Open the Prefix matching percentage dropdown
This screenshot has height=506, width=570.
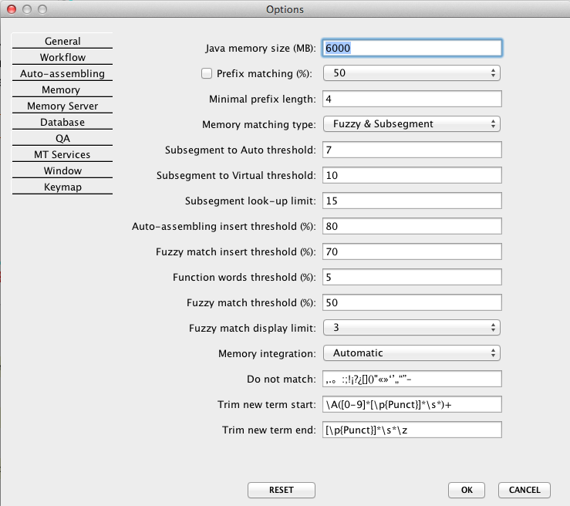(412, 73)
